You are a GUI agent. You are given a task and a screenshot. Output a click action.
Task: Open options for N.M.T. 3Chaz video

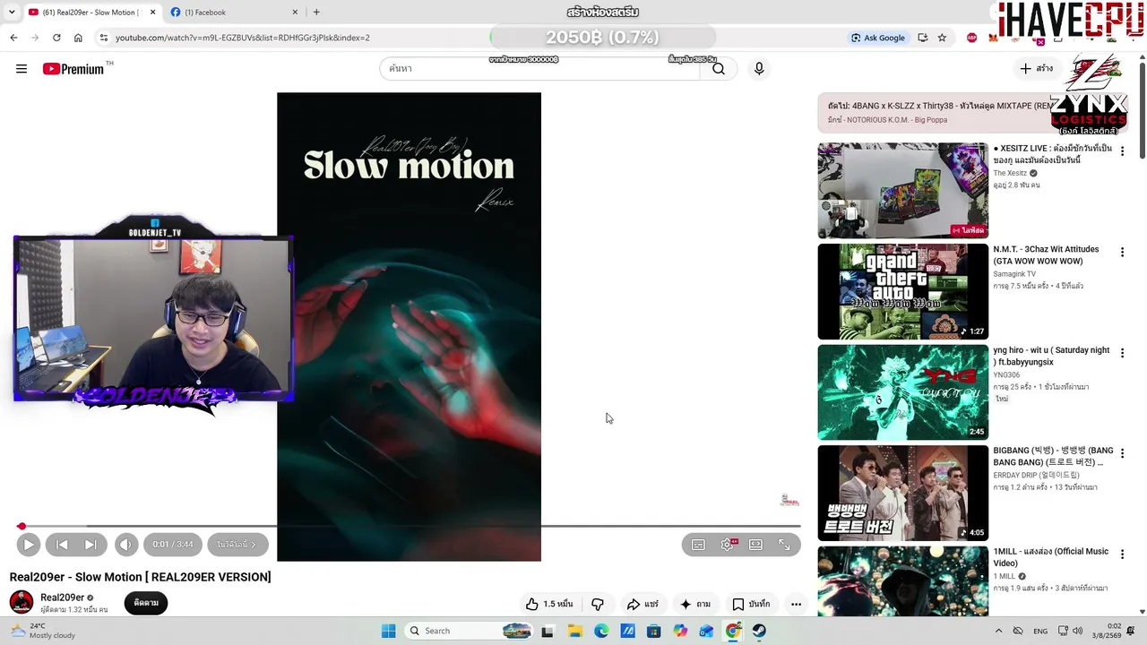tap(1122, 253)
